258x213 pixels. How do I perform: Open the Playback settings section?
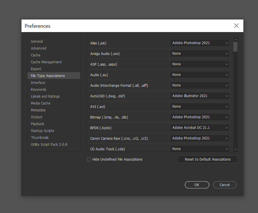click(37, 124)
